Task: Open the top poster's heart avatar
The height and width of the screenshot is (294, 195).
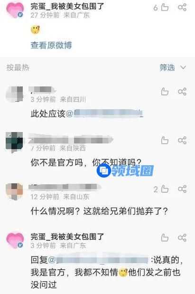Action: coord(15,10)
